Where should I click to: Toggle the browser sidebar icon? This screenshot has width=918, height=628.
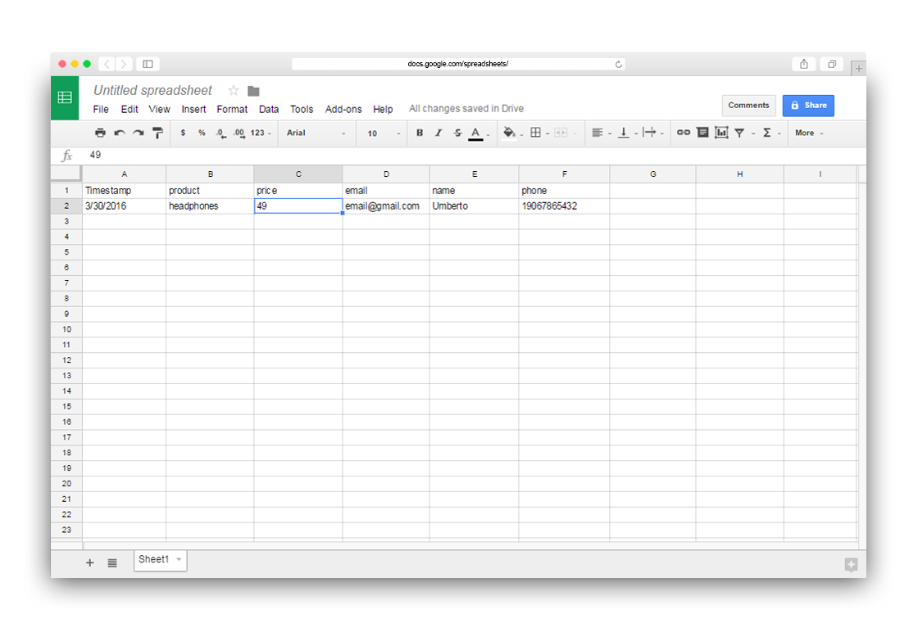(148, 64)
